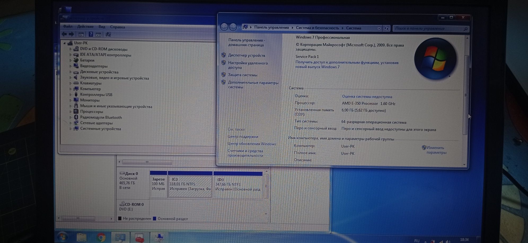Viewport: 528px width, 243px height.
Task: Open the Справка menu
Action: point(117,27)
